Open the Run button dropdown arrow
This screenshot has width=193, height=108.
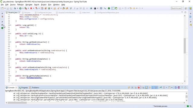(x=23, y=8)
